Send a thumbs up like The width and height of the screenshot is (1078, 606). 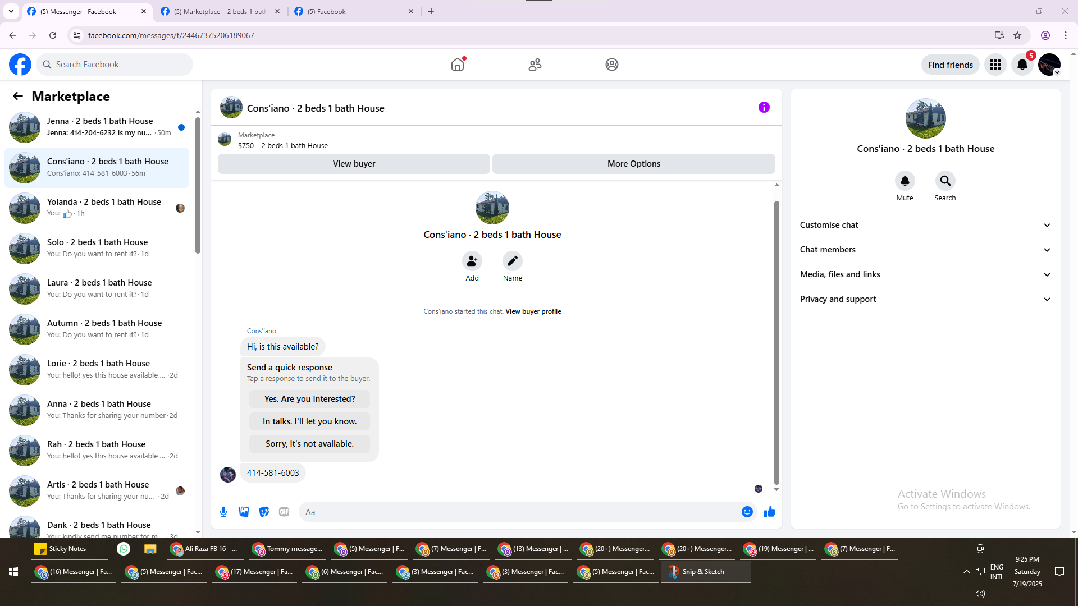click(x=769, y=512)
